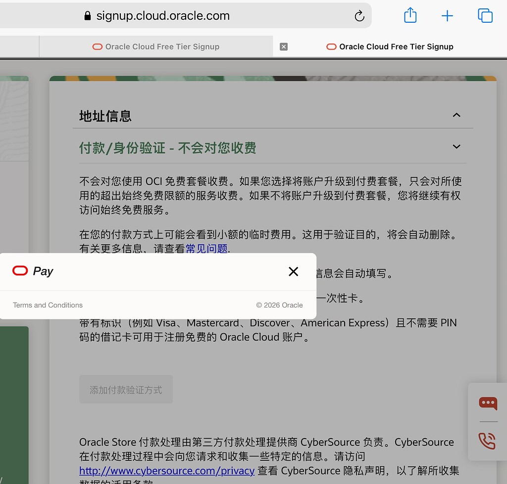
Task: Click the address bar padlock icon
Action: [x=87, y=15]
